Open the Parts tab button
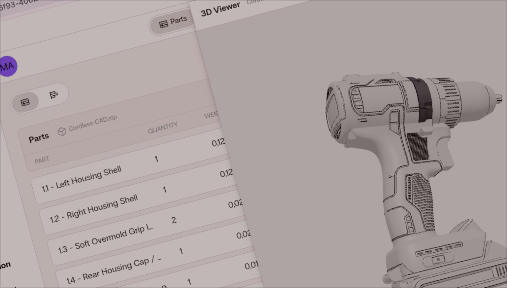 coord(172,23)
